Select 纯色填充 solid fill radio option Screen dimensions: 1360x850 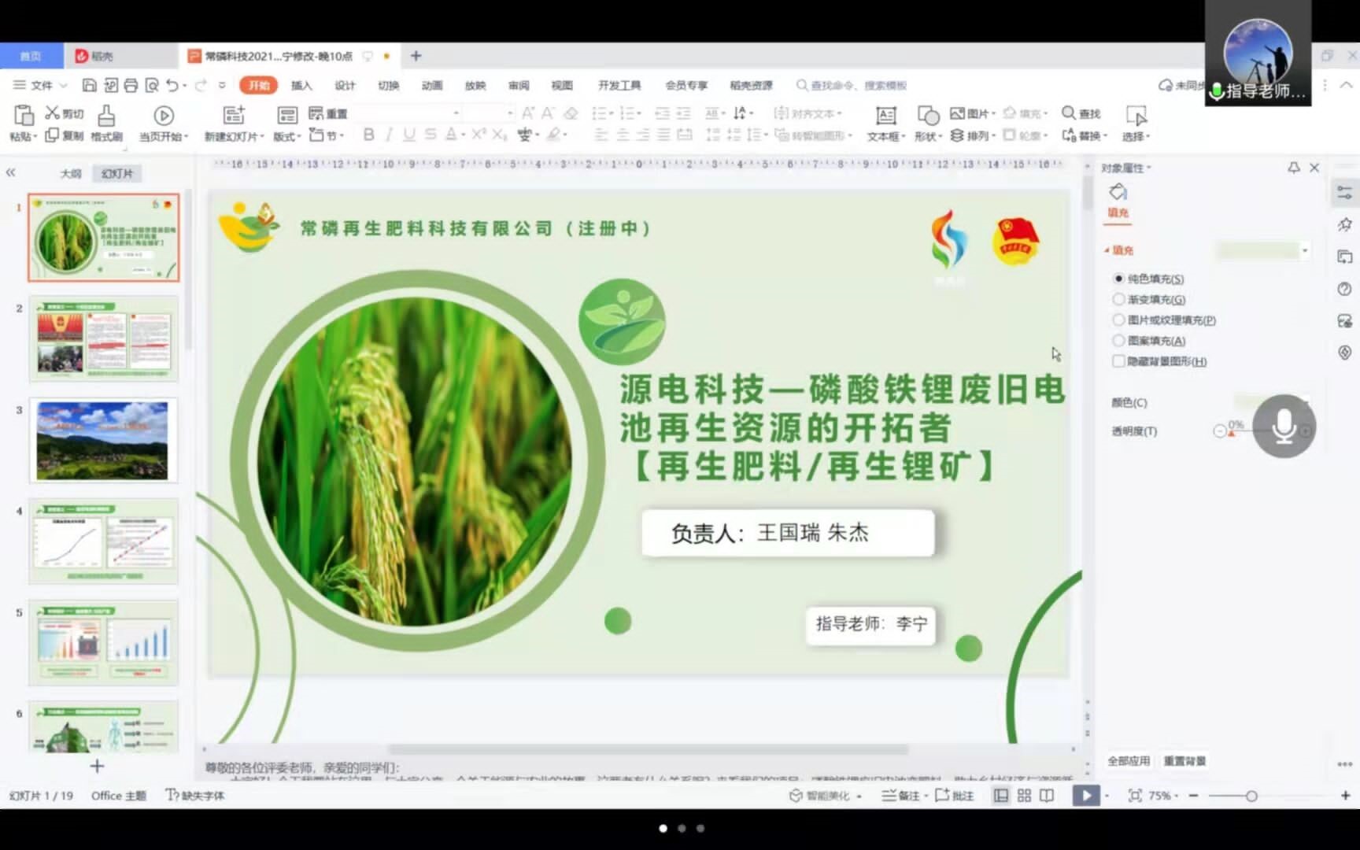click(x=1118, y=279)
